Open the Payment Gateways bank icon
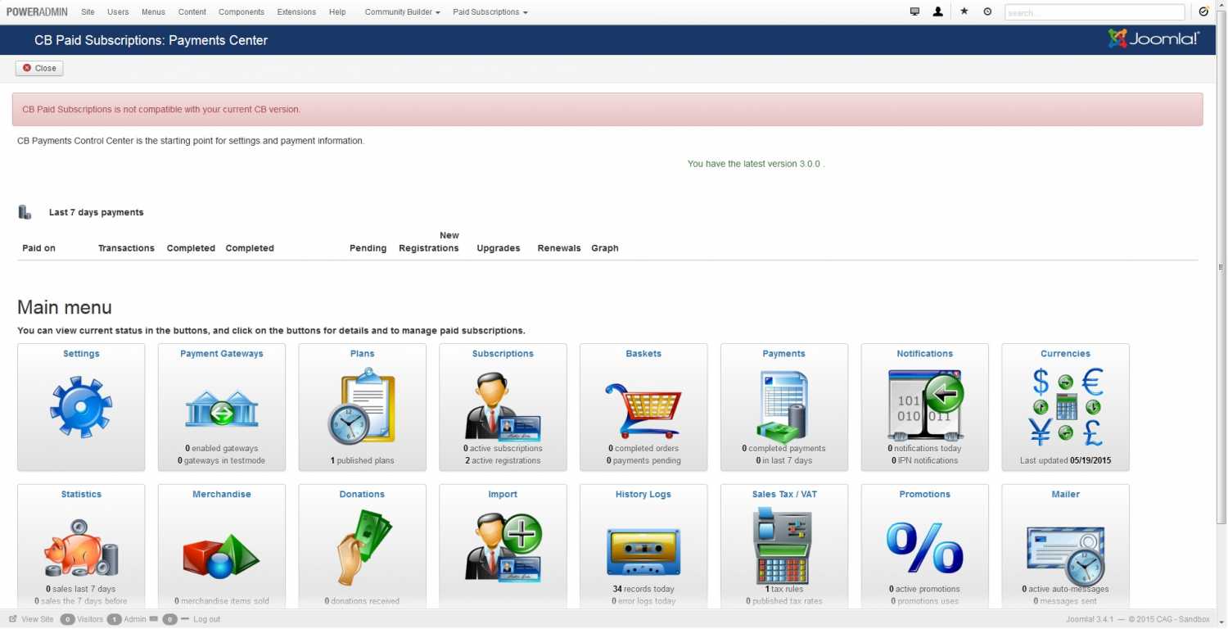 [222, 409]
